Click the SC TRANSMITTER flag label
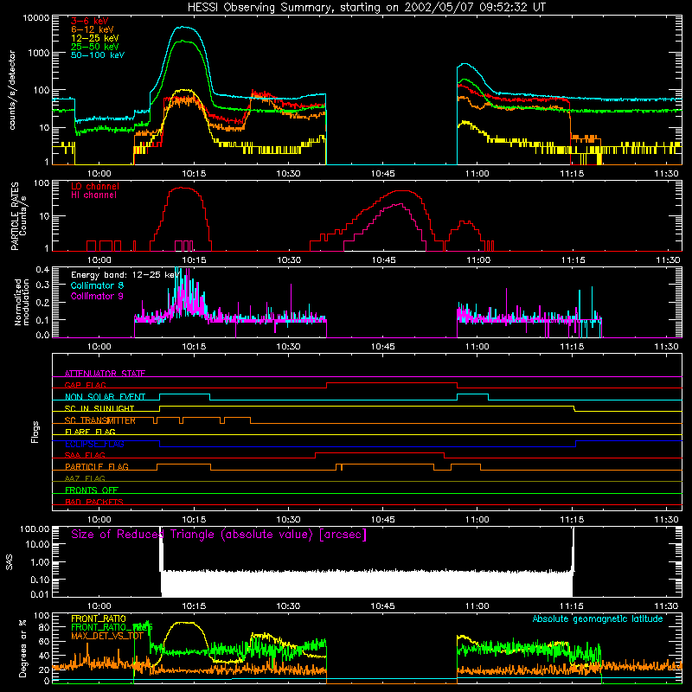This screenshot has height=692, width=692. click(100, 420)
